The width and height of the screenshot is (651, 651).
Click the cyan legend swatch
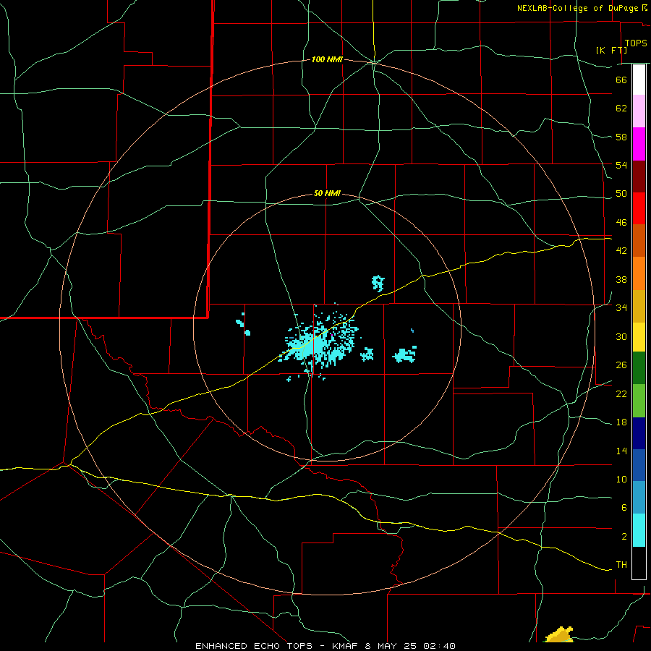(639, 530)
